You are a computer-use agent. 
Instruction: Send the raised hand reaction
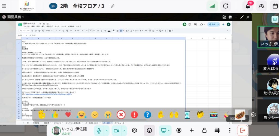point(161,115)
